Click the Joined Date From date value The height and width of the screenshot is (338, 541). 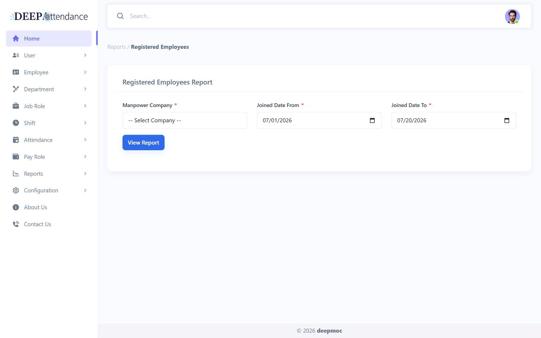277,120
